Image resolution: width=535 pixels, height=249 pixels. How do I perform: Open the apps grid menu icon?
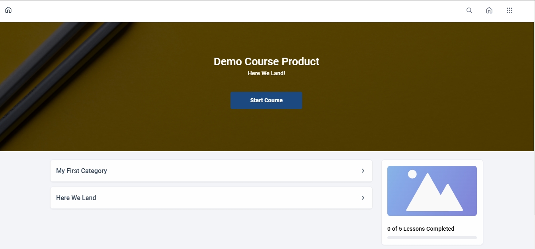510,11
